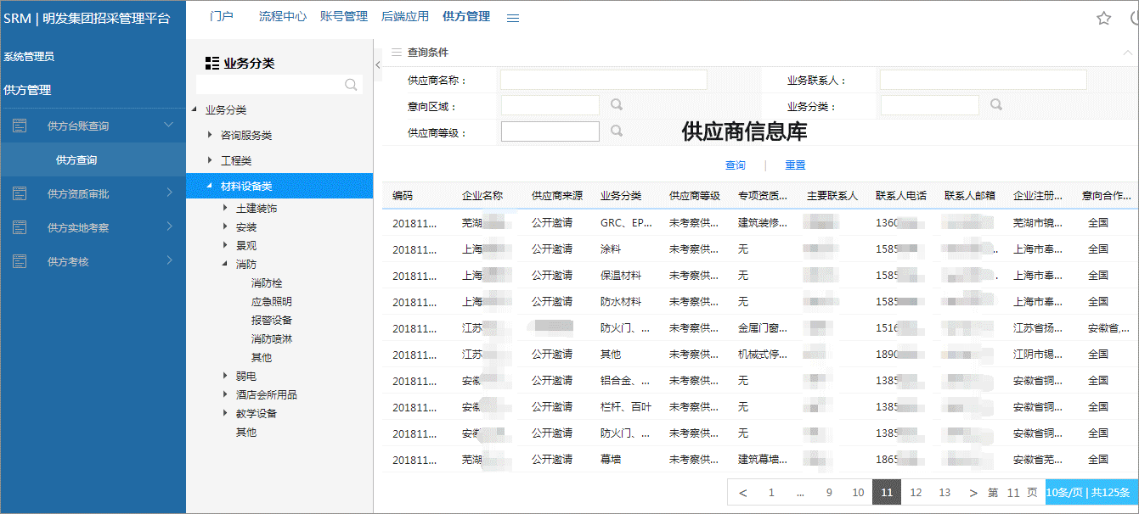This screenshot has height=514, width=1139.
Task: Click the previous page arrow
Action: click(x=742, y=493)
